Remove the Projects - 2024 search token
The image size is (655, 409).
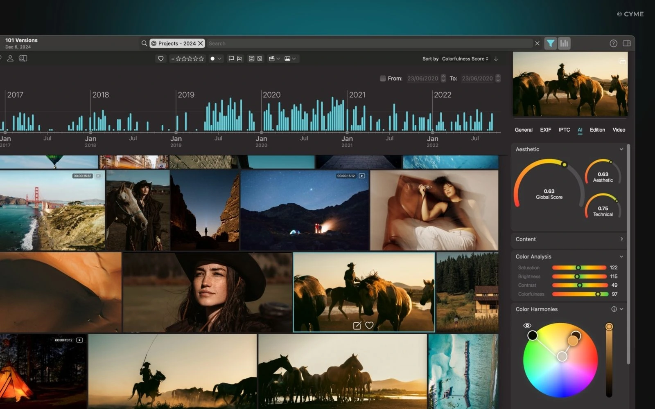tap(201, 43)
